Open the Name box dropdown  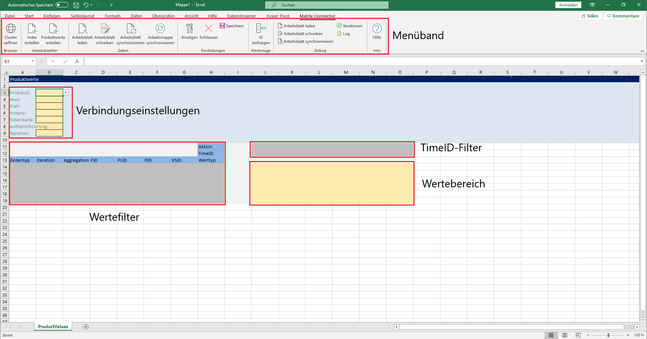[32, 61]
